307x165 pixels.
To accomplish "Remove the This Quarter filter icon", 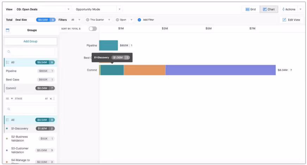I will 88,20.
